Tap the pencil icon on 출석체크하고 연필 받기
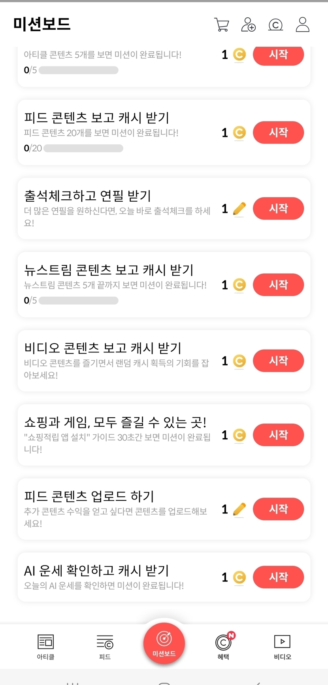The height and width of the screenshot is (685, 328). pos(239,208)
